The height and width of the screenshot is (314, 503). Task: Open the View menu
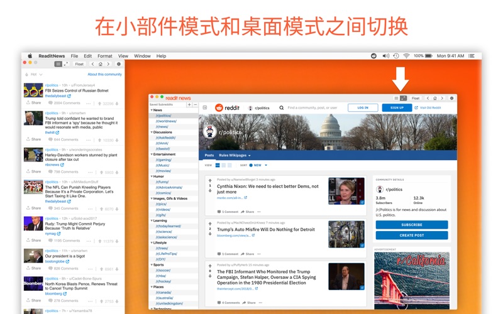pyautogui.click(x=123, y=56)
